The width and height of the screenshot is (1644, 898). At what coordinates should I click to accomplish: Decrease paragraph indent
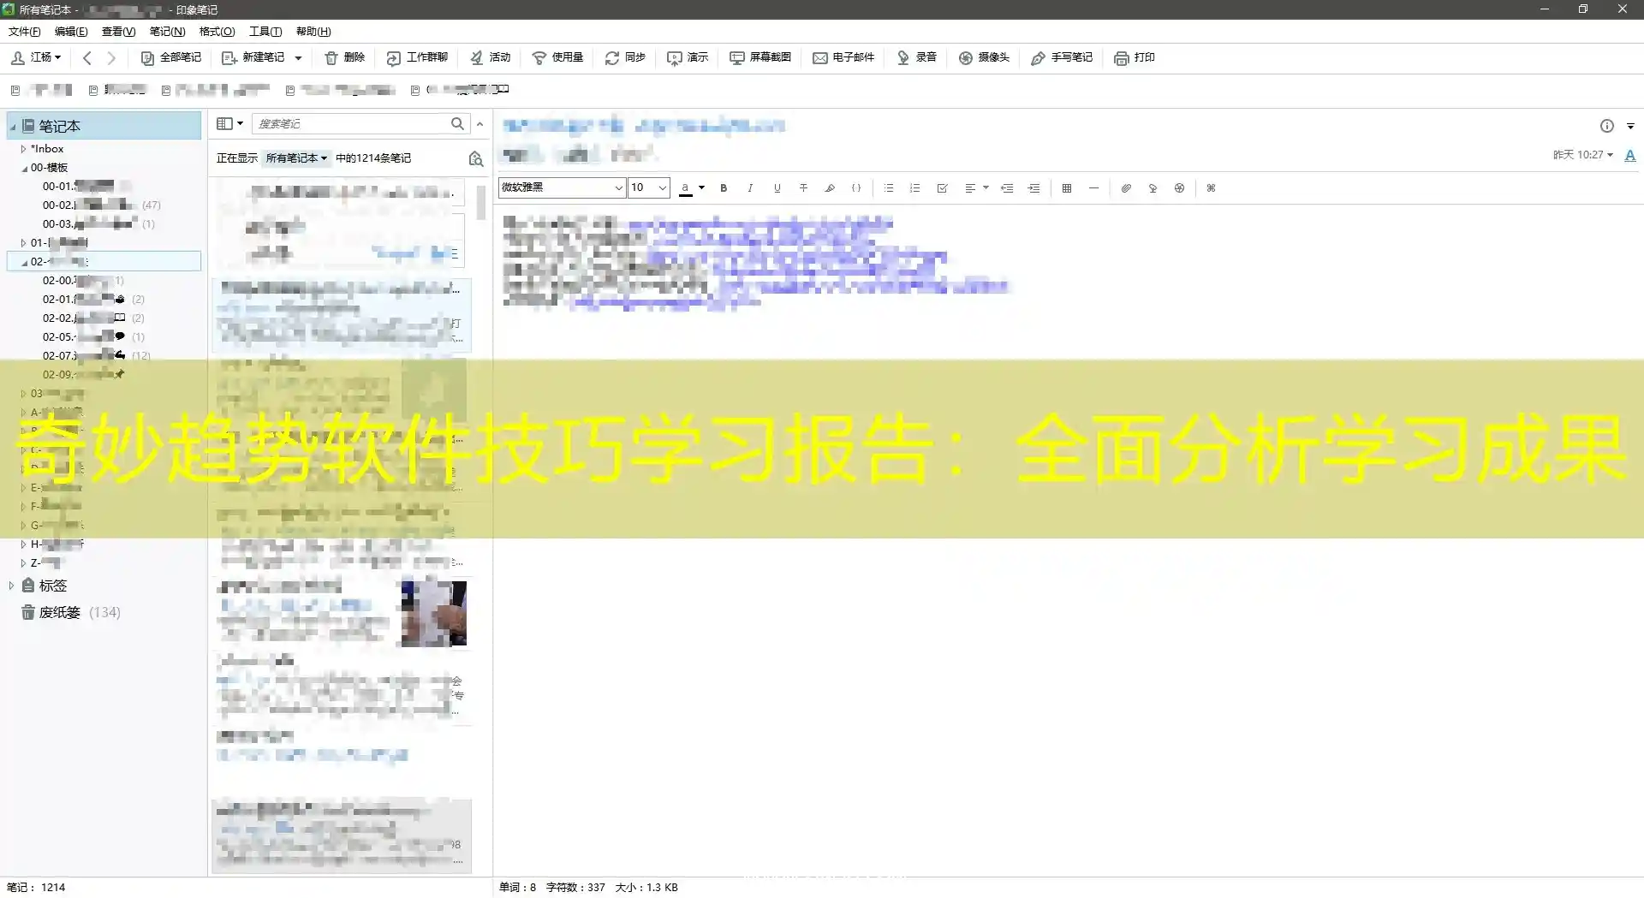click(x=1008, y=188)
